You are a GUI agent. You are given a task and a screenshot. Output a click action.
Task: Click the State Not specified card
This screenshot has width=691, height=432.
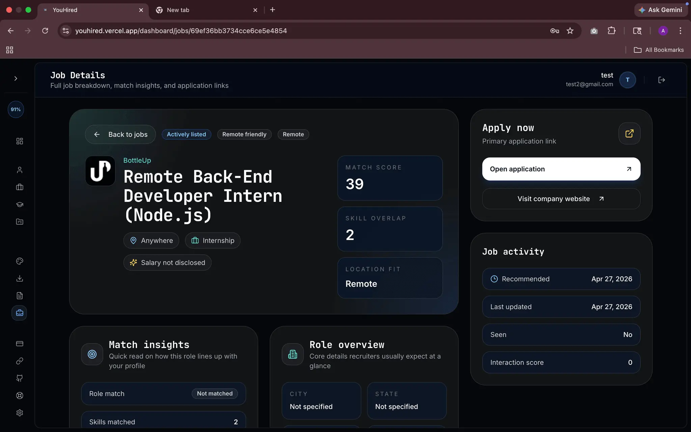click(407, 401)
